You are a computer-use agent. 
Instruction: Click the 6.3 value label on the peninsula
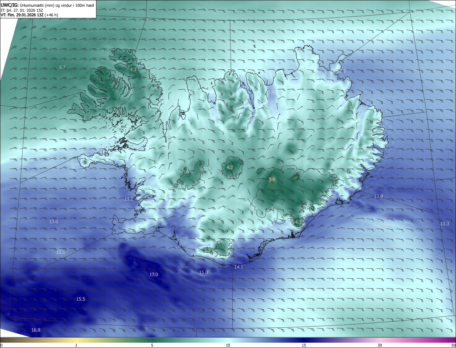(x=348, y=109)
